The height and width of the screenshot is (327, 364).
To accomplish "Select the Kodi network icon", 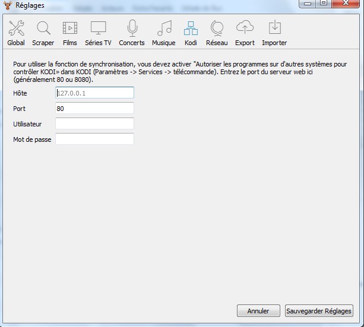I will 191,28.
